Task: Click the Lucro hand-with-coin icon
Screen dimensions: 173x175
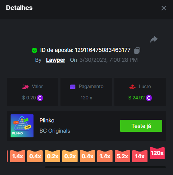Action: coord(133,87)
